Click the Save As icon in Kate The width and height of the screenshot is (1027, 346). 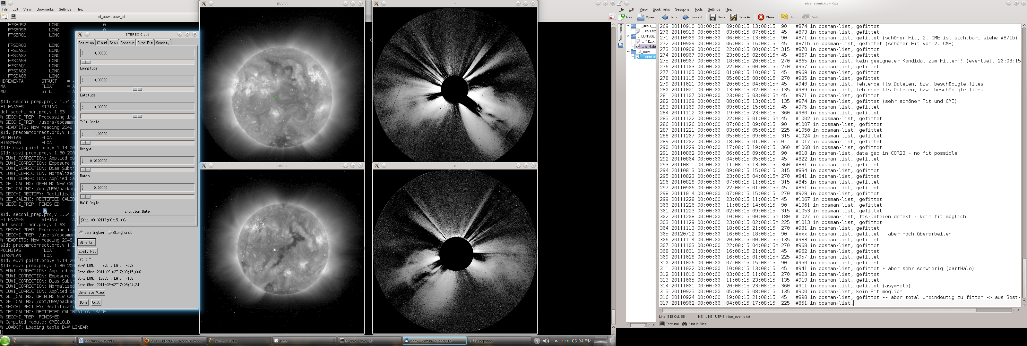[x=734, y=17]
